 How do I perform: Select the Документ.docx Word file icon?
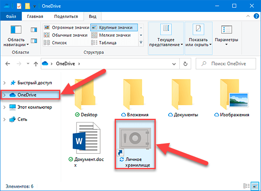87,138
